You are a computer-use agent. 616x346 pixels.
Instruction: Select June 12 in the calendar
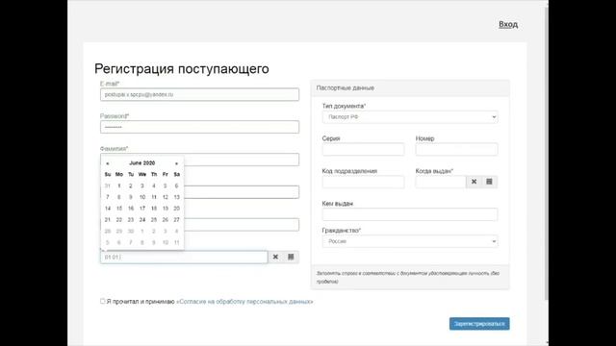(166, 197)
